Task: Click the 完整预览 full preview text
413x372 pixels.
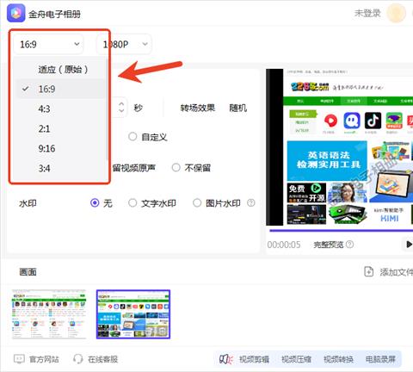Action: 329,245
